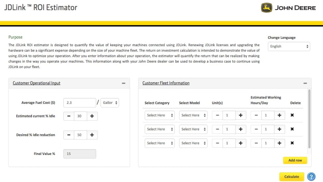Open Select Category dropdown in first row

click(x=160, y=115)
